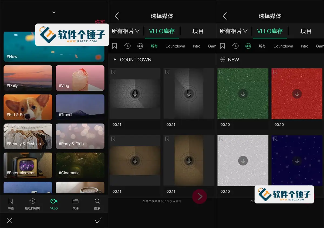Tap the clock recently-used filter in media picker
The height and width of the screenshot is (228, 324).
[x=127, y=46]
